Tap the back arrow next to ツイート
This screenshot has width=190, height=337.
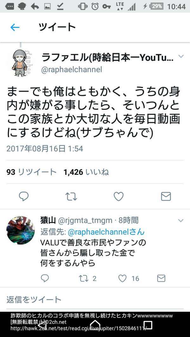[15, 27]
